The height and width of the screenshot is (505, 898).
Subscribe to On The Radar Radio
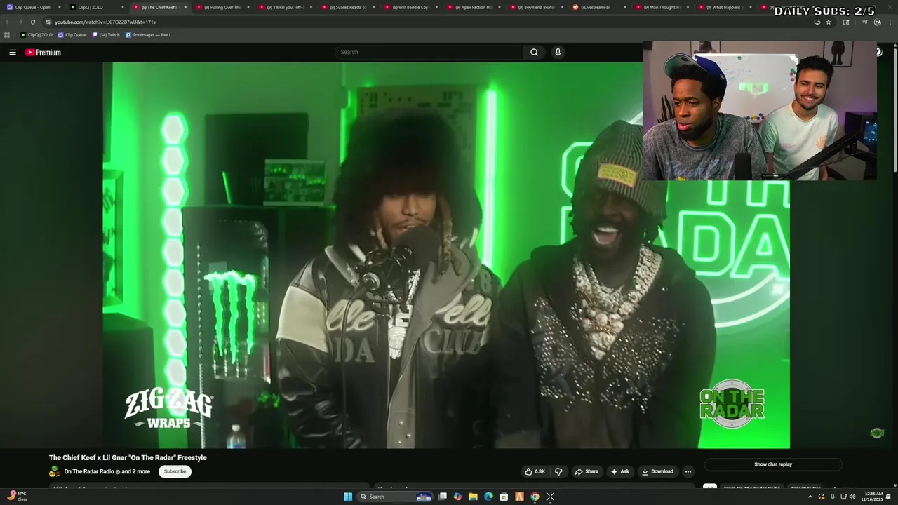[175, 471]
